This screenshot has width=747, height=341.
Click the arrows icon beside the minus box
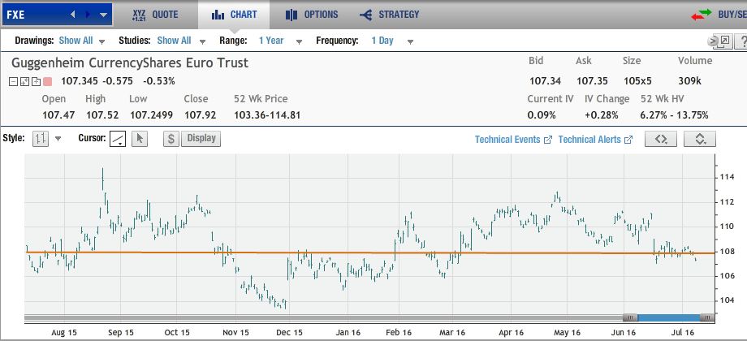(25, 81)
